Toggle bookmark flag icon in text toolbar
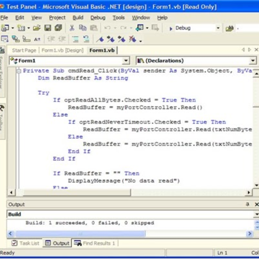Viewport: 259px width, 259px height. tap(100, 39)
